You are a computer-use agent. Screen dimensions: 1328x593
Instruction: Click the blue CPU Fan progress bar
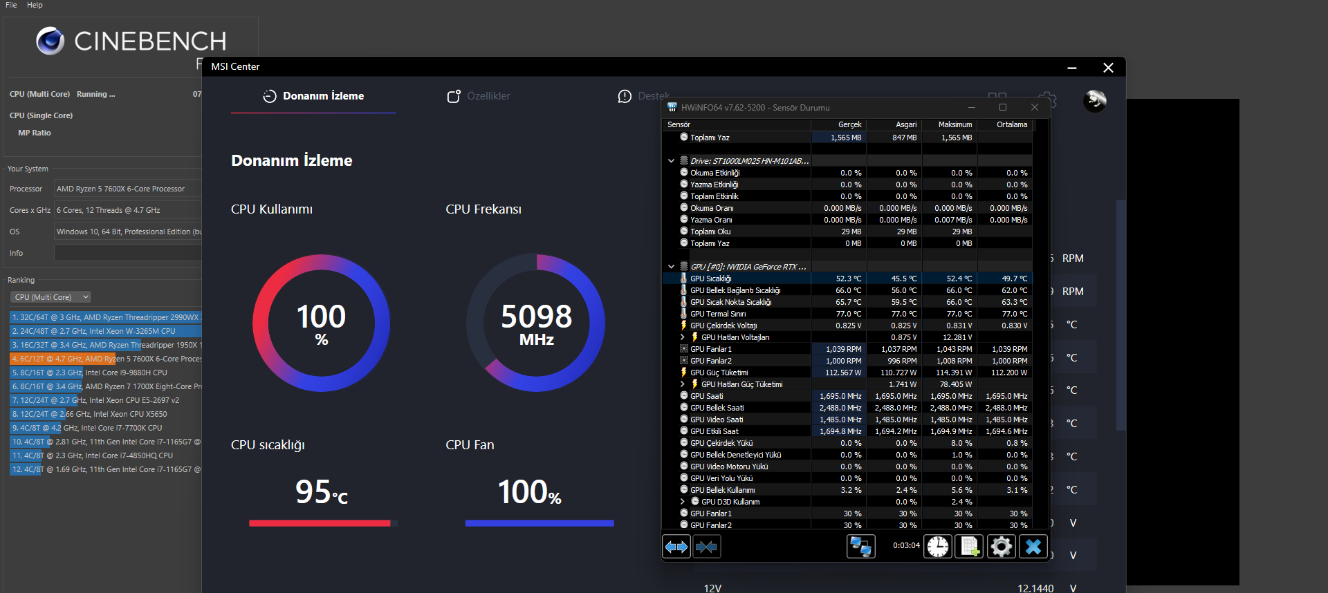click(539, 523)
